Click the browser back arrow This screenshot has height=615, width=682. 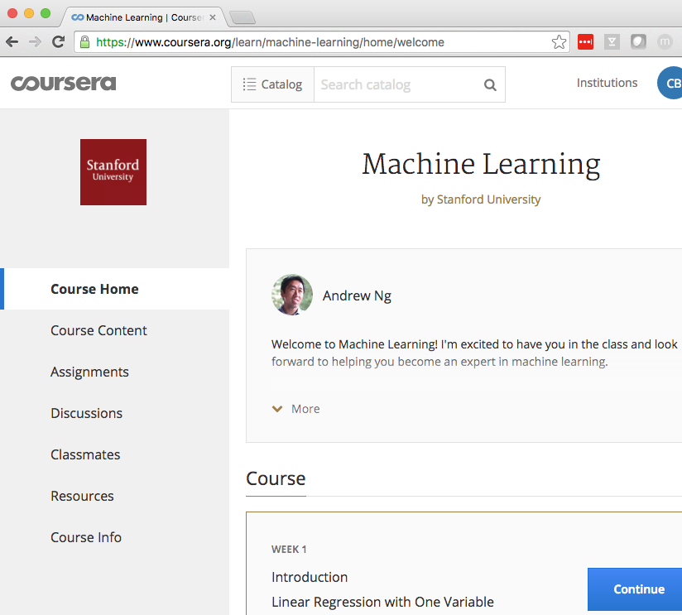pyautogui.click(x=12, y=42)
